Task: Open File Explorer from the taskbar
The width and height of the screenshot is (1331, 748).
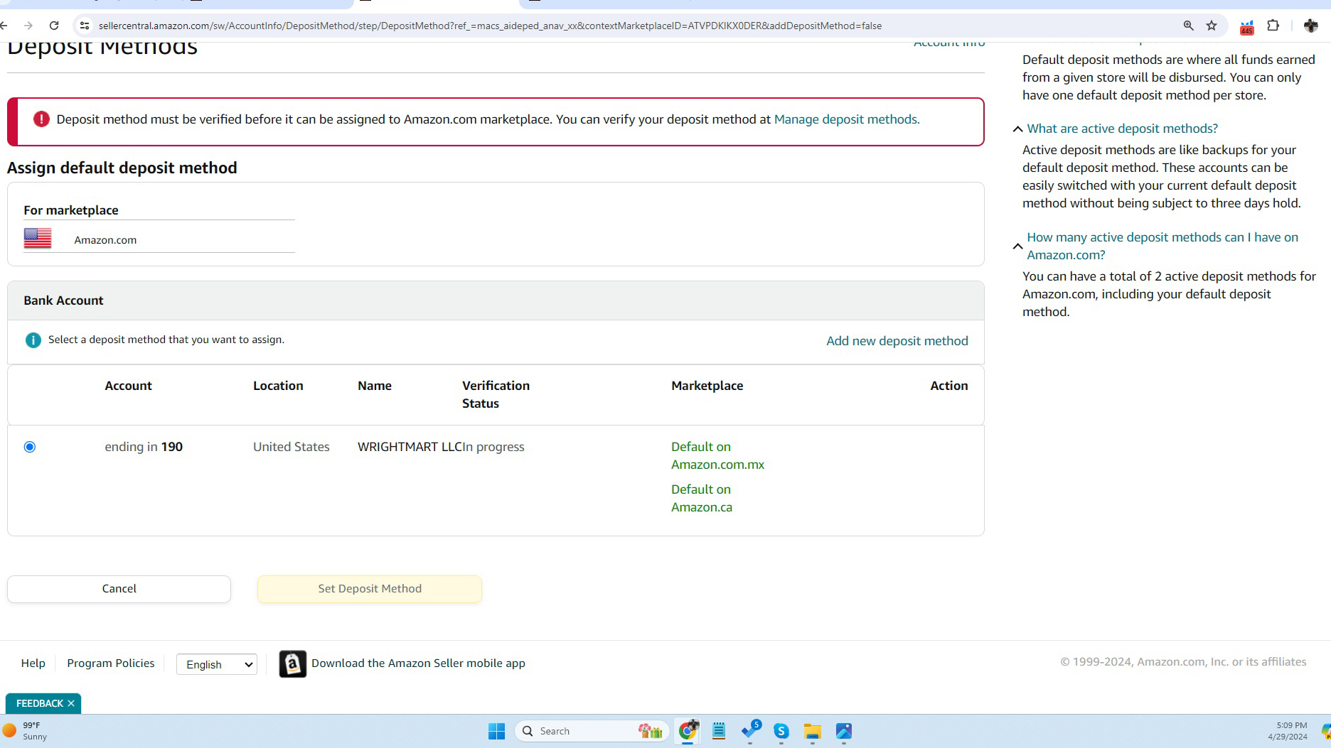Action: (813, 731)
